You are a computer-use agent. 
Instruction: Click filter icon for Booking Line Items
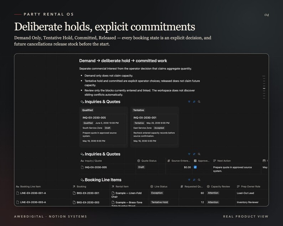pyautogui.click(x=189, y=180)
